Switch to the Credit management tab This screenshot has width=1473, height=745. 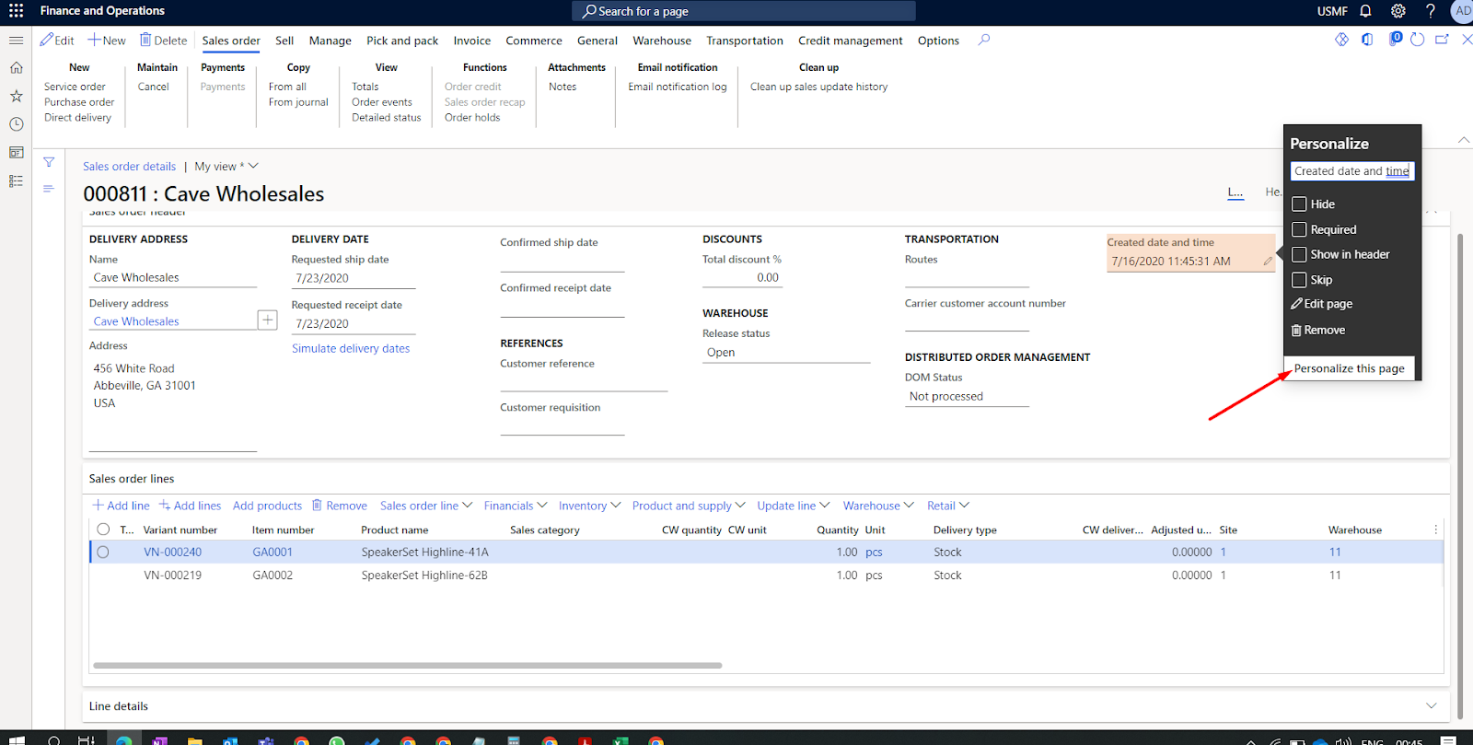pyautogui.click(x=851, y=41)
